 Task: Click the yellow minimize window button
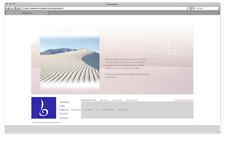tap(10, 4)
